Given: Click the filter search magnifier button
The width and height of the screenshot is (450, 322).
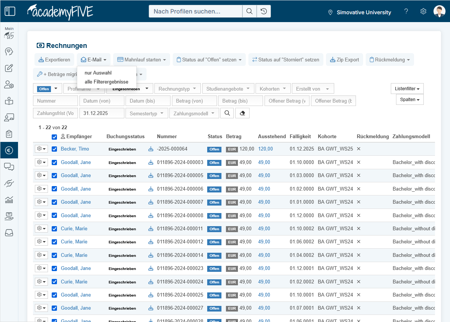Looking at the screenshot, I should (227, 113).
